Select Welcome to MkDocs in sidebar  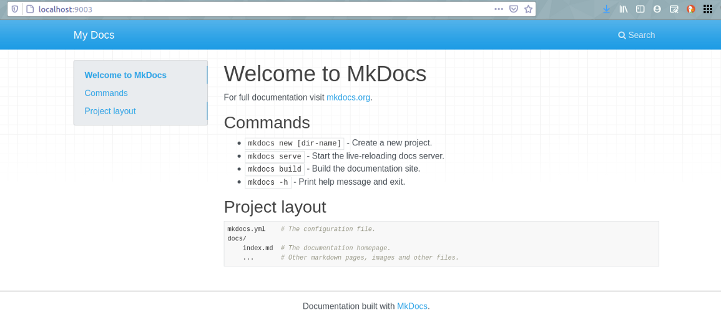click(x=125, y=75)
